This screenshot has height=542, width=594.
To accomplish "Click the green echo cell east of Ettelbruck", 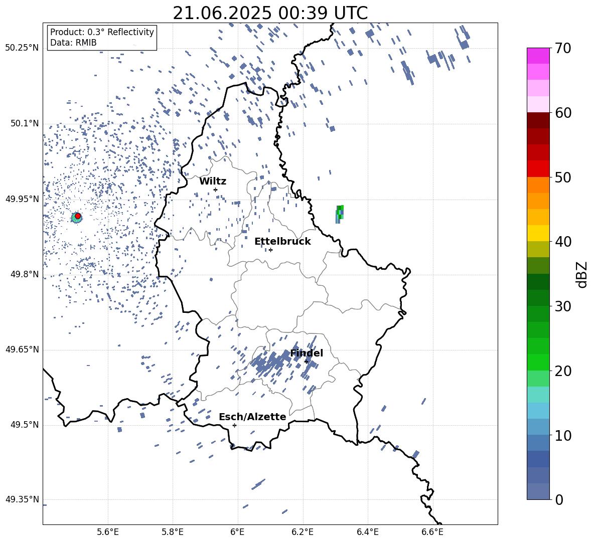I will (x=340, y=214).
